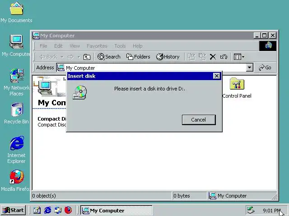Click the Go button
The image size is (289, 216).
pyautogui.click(x=265, y=67)
